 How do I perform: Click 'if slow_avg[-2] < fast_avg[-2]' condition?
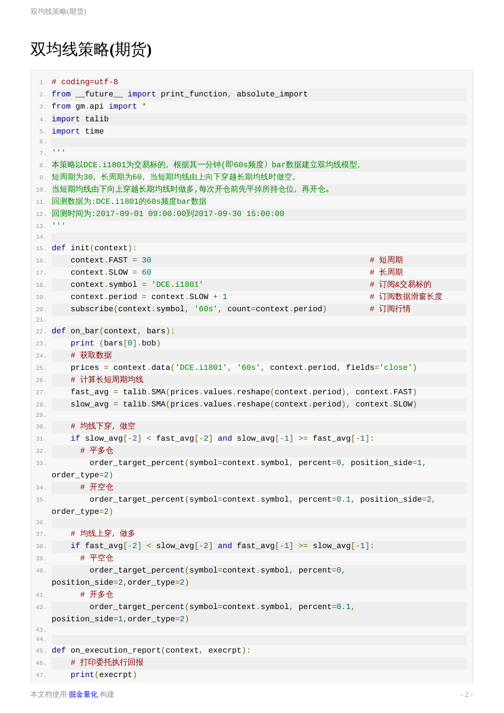pyautogui.click(x=223, y=438)
